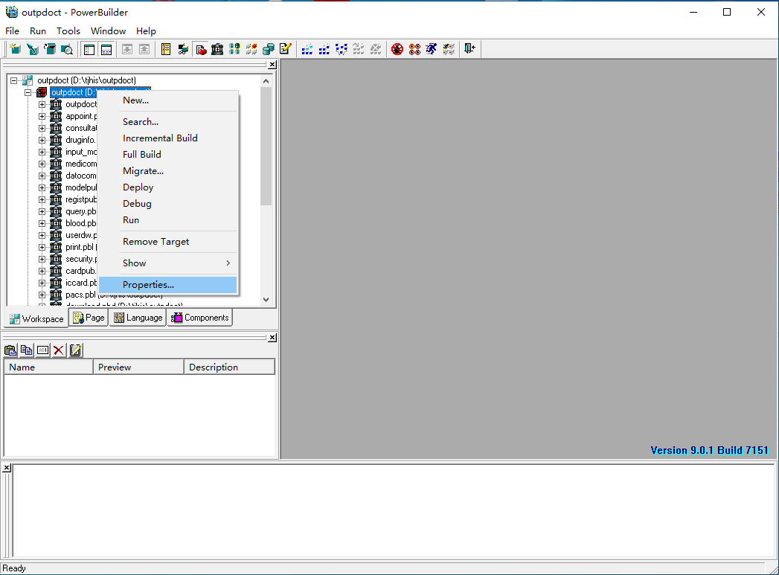Expand the blood.pbl library node

point(42,223)
